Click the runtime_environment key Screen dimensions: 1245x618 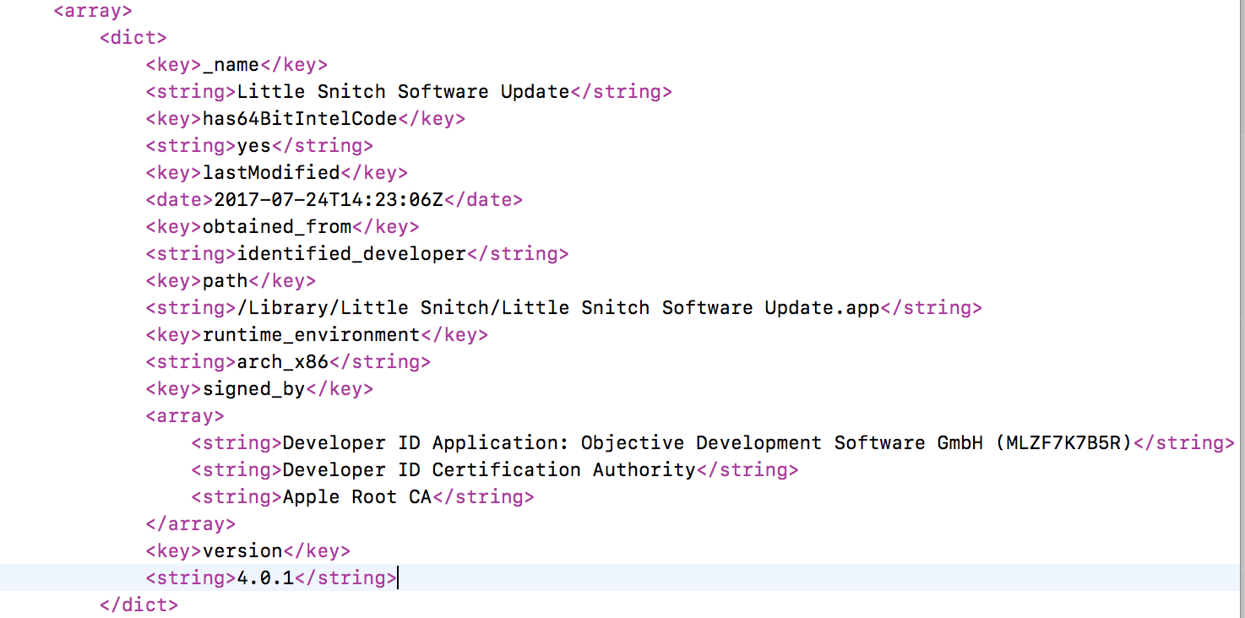coord(311,335)
